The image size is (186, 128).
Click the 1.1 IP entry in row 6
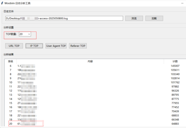pyautogui.click(x=26, y=66)
